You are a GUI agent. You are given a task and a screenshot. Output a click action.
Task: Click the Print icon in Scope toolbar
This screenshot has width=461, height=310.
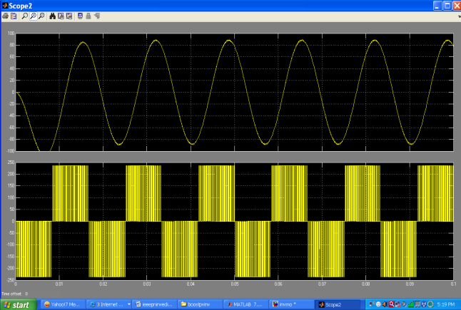[x=5, y=15]
